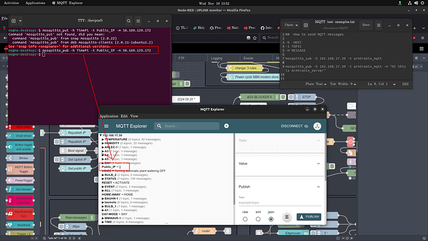The width and height of the screenshot is (428, 241).
Task: Click the 'Get public IP' node on canvas
Action: coord(75,168)
